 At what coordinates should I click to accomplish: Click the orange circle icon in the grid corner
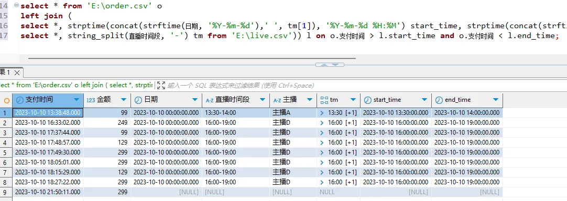click(x=6, y=100)
